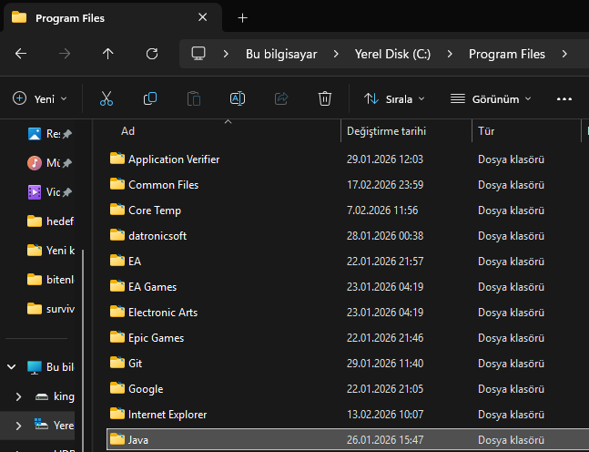Rename the selected item
Screen dimensions: 589x452
point(238,99)
